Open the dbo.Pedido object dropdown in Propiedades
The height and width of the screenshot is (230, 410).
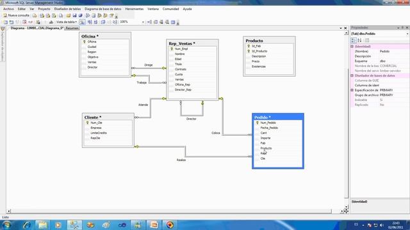click(x=407, y=34)
